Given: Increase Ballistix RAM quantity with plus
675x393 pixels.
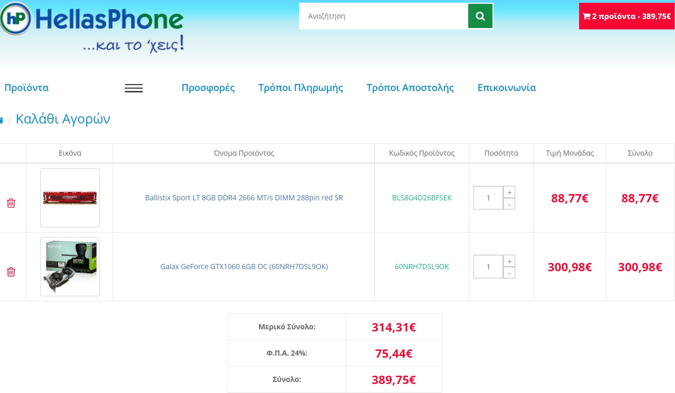Looking at the screenshot, I should [x=509, y=192].
